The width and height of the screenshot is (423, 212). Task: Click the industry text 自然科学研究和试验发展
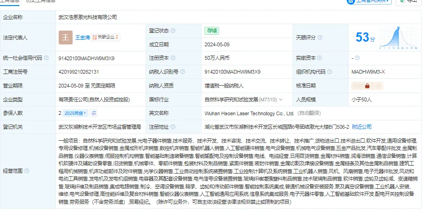232,100
